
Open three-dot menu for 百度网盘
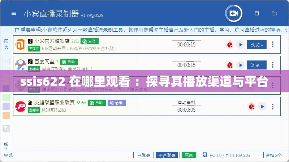(273, 65)
